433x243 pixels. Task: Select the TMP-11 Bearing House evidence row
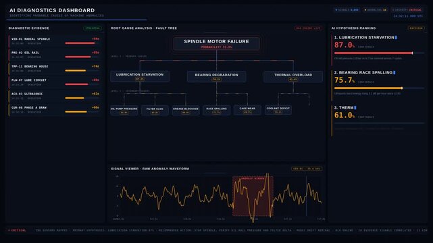click(x=55, y=68)
